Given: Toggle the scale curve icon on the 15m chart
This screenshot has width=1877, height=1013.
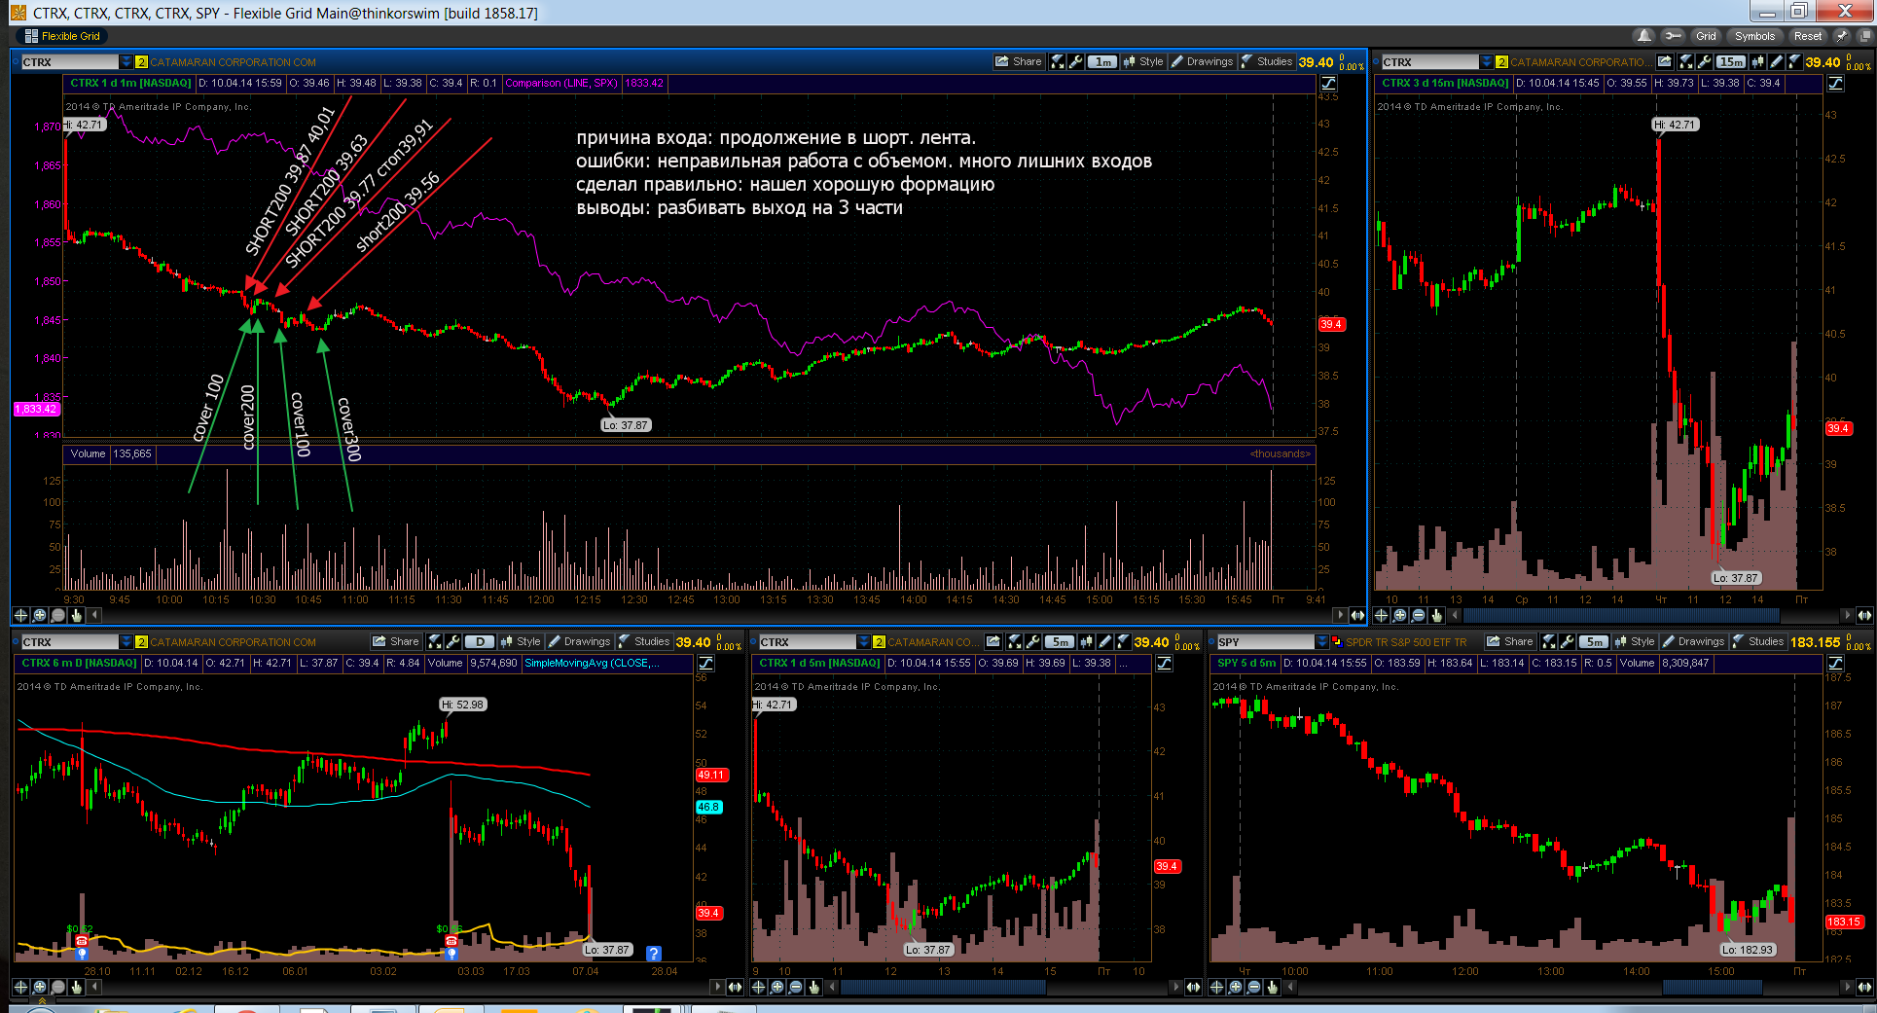Looking at the screenshot, I should [1835, 84].
